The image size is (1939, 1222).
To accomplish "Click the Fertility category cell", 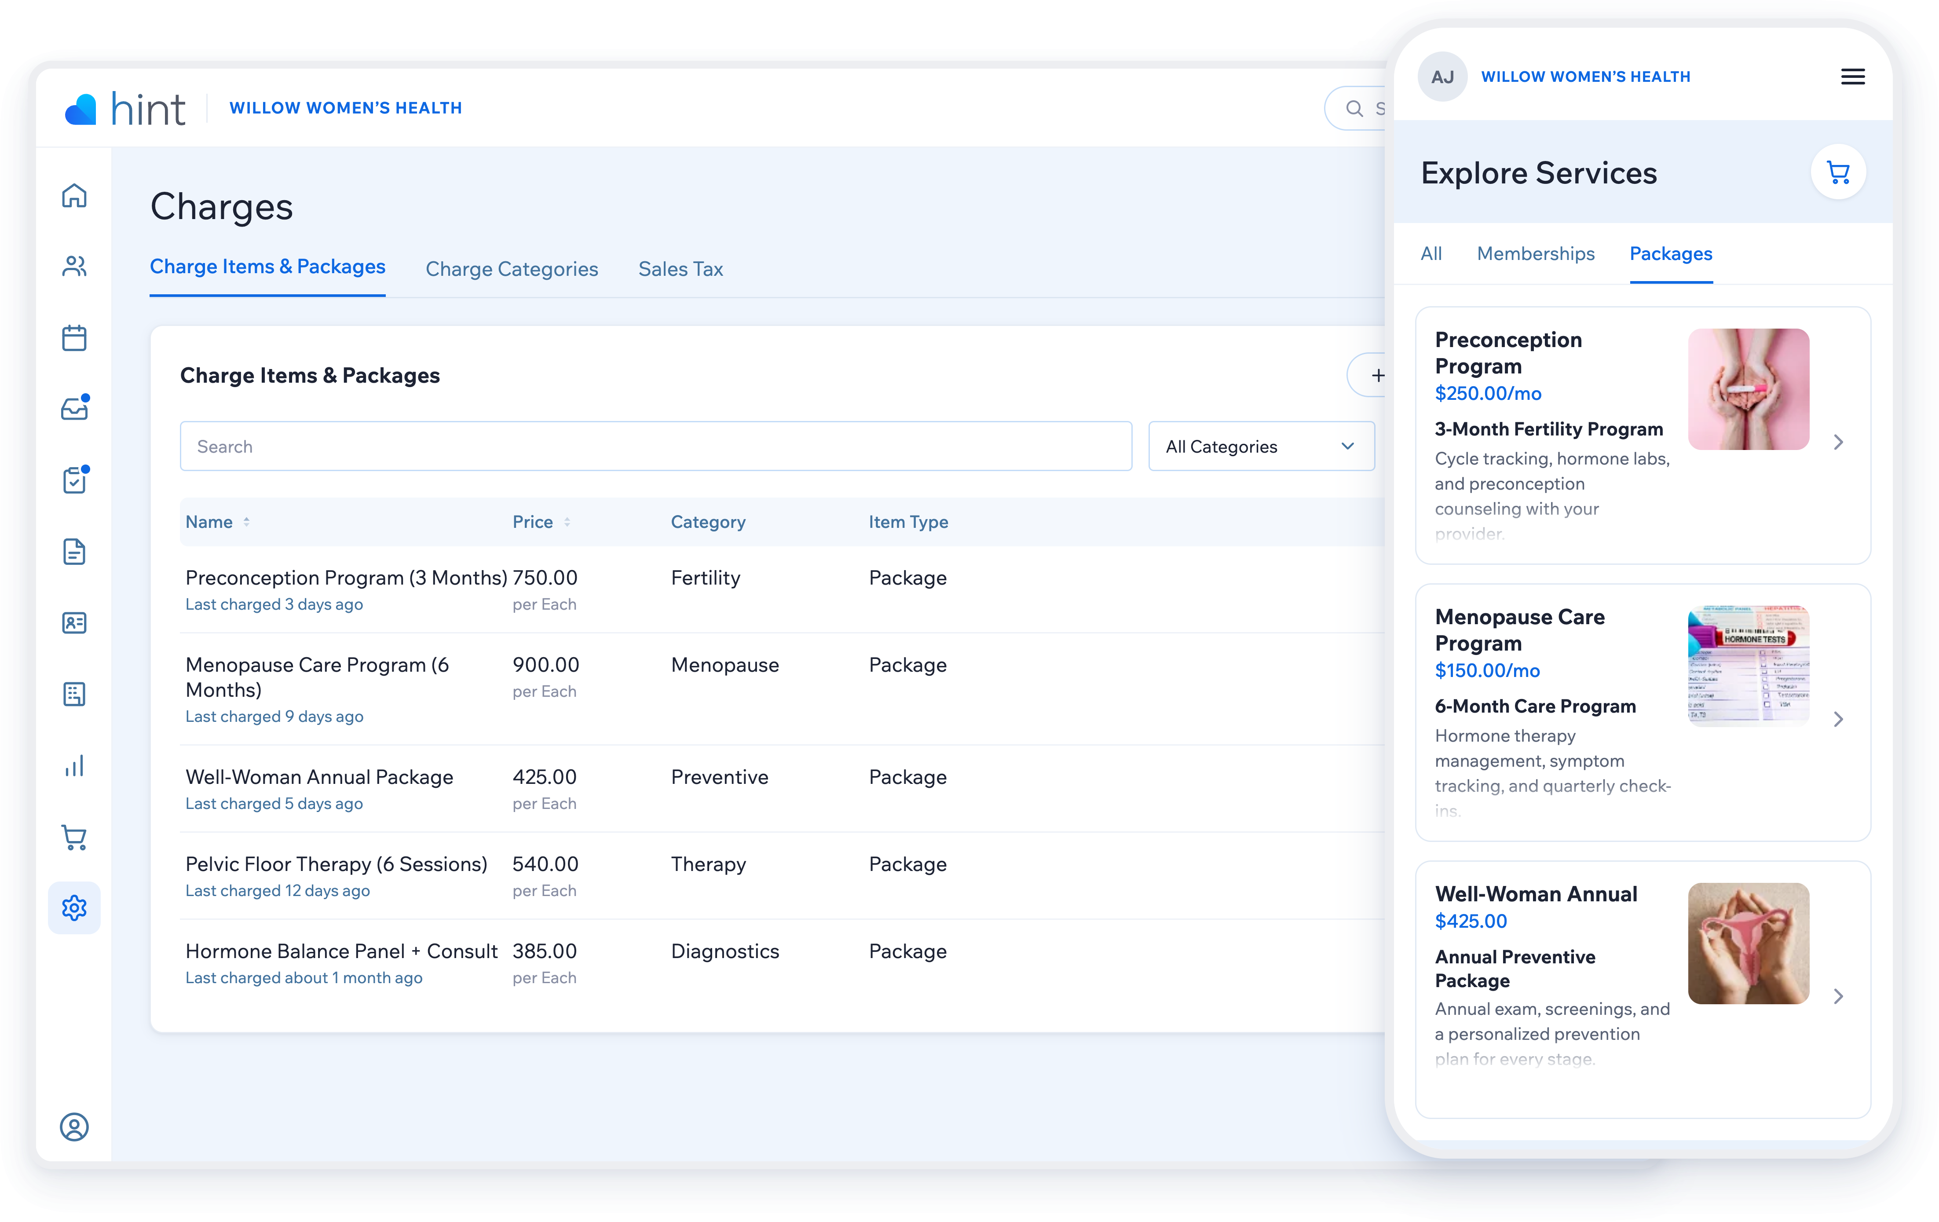I will pos(706,577).
